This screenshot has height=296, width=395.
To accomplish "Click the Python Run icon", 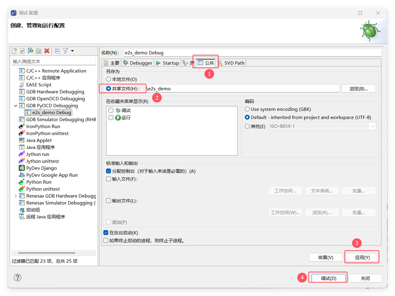I will 22,182.
